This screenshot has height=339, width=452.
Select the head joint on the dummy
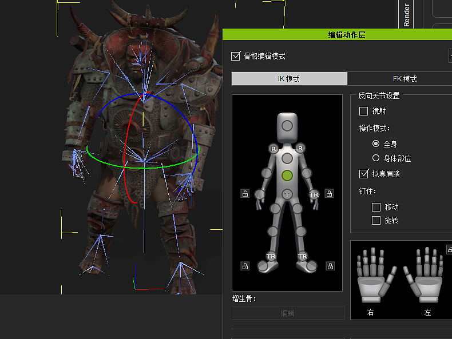287,126
